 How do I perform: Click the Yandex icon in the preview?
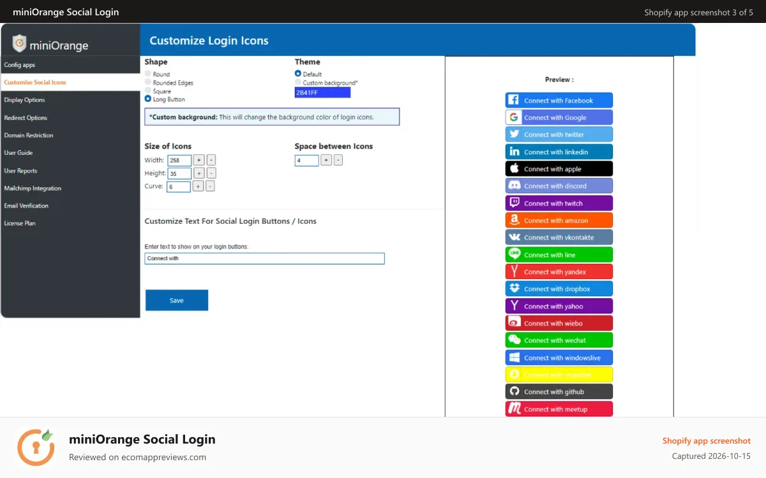click(514, 272)
